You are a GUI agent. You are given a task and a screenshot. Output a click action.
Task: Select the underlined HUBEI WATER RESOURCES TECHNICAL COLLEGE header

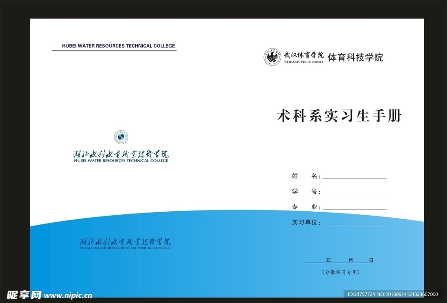click(118, 45)
